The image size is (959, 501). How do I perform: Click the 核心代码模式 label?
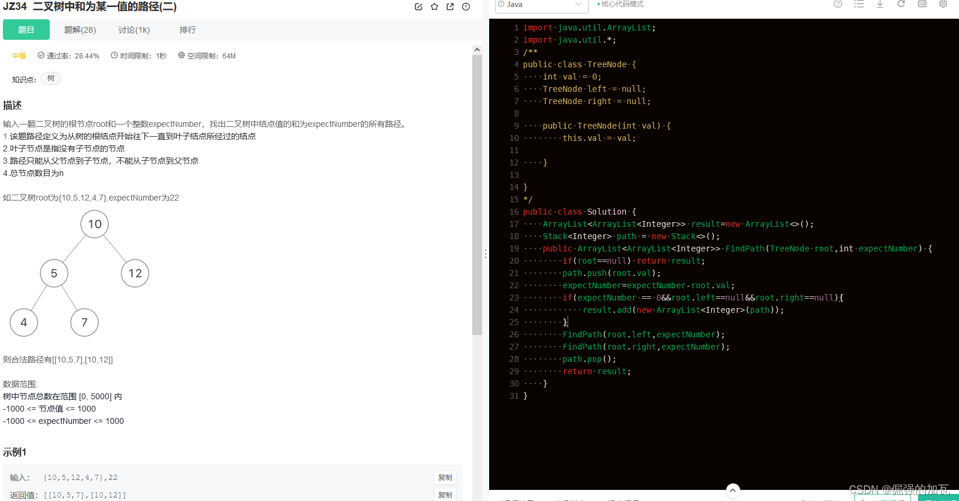pos(622,4)
